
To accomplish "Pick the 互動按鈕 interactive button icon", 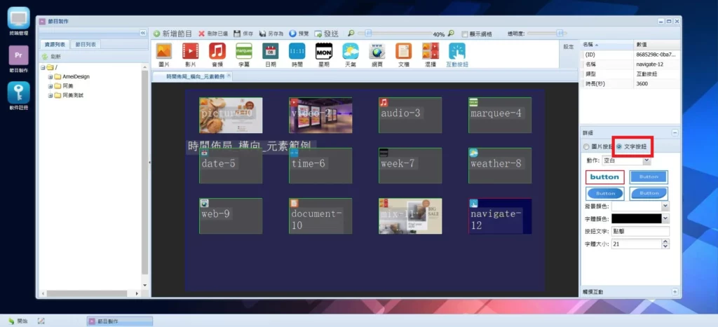I will [456, 53].
